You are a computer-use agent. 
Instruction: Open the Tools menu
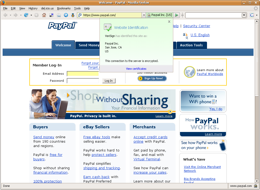(77, 8)
